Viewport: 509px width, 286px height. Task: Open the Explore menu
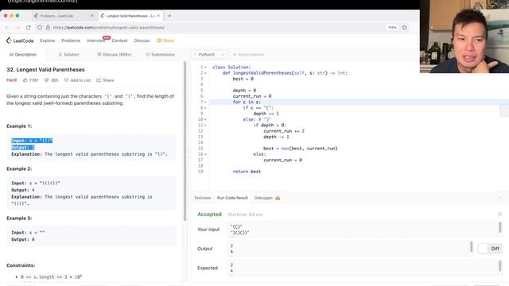click(x=48, y=41)
